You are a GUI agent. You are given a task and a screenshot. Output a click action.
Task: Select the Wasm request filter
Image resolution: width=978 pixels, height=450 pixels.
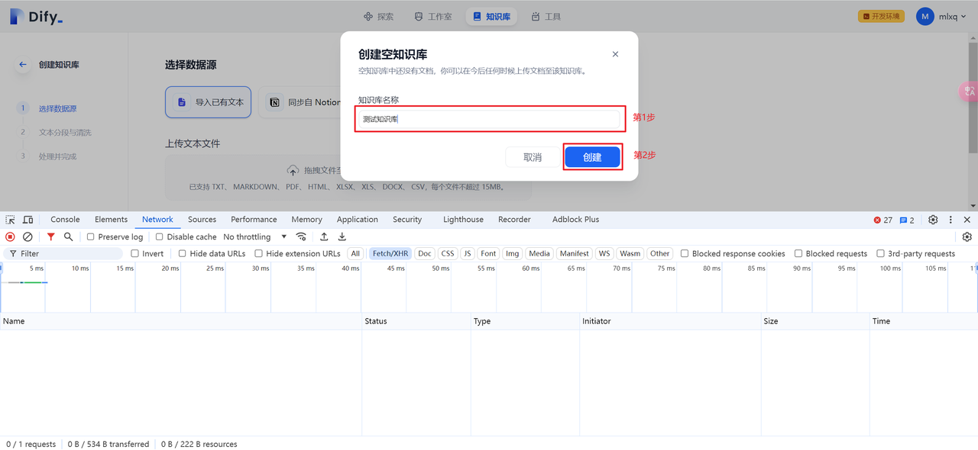coord(630,254)
